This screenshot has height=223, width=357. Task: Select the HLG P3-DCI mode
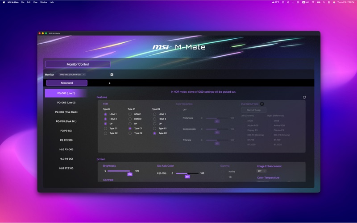click(x=66, y=159)
